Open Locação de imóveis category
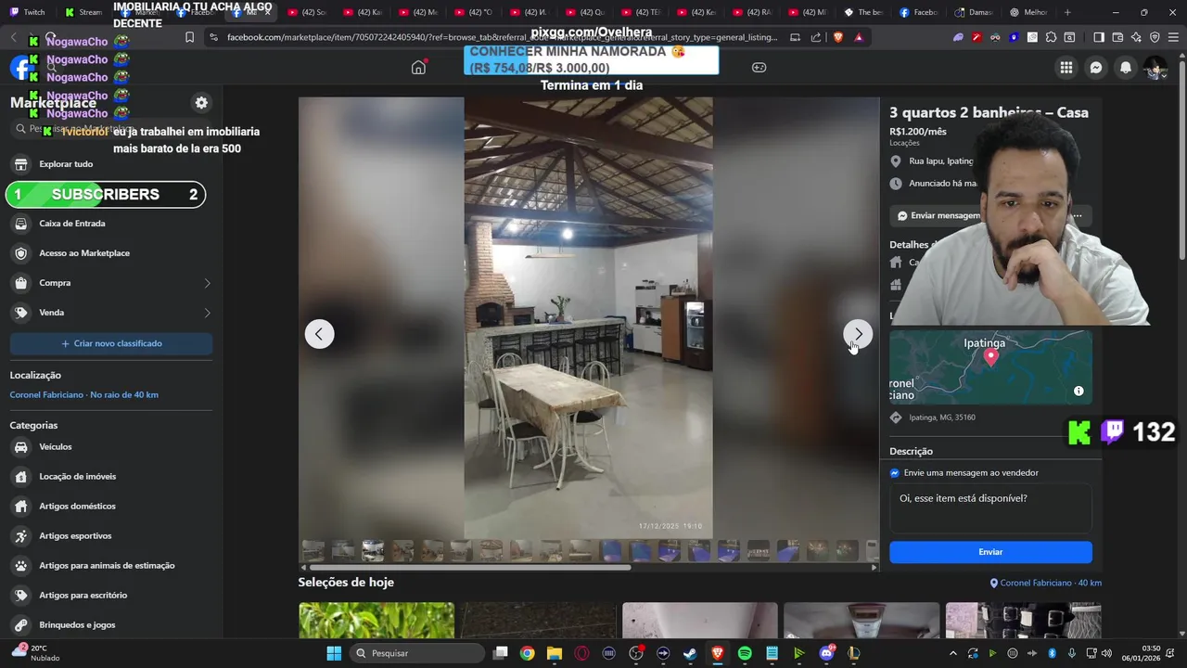The image size is (1187, 668). coord(110,477)
